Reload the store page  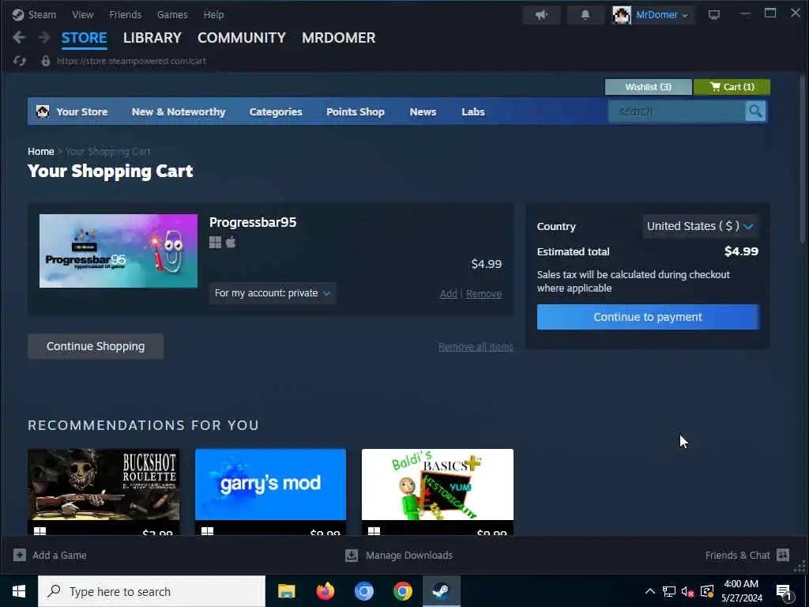point(20,61)
